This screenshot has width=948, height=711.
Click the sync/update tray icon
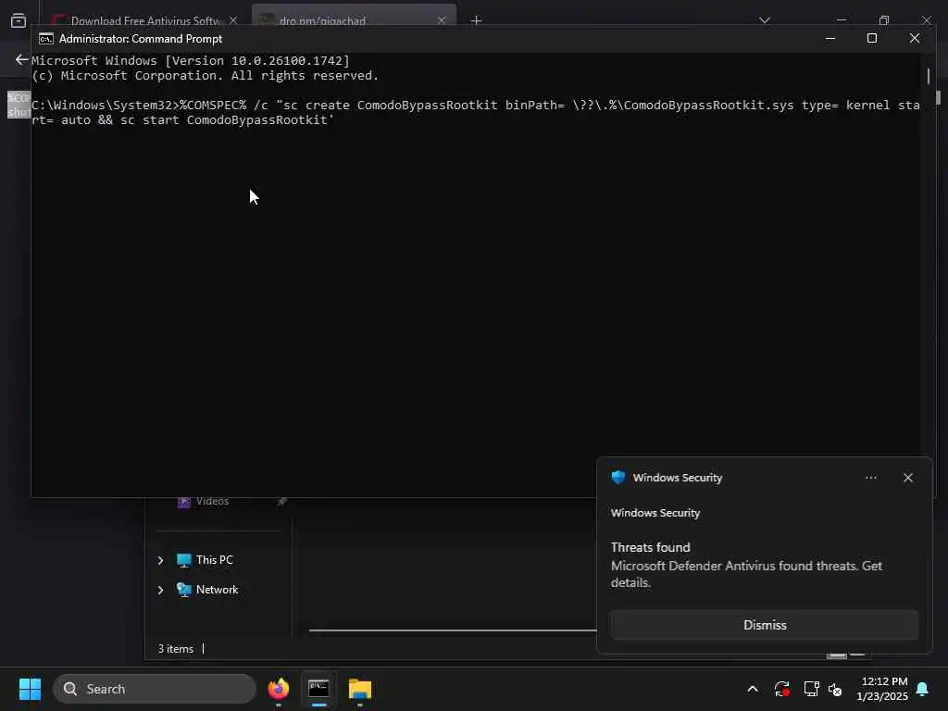(x=781, y=689)
